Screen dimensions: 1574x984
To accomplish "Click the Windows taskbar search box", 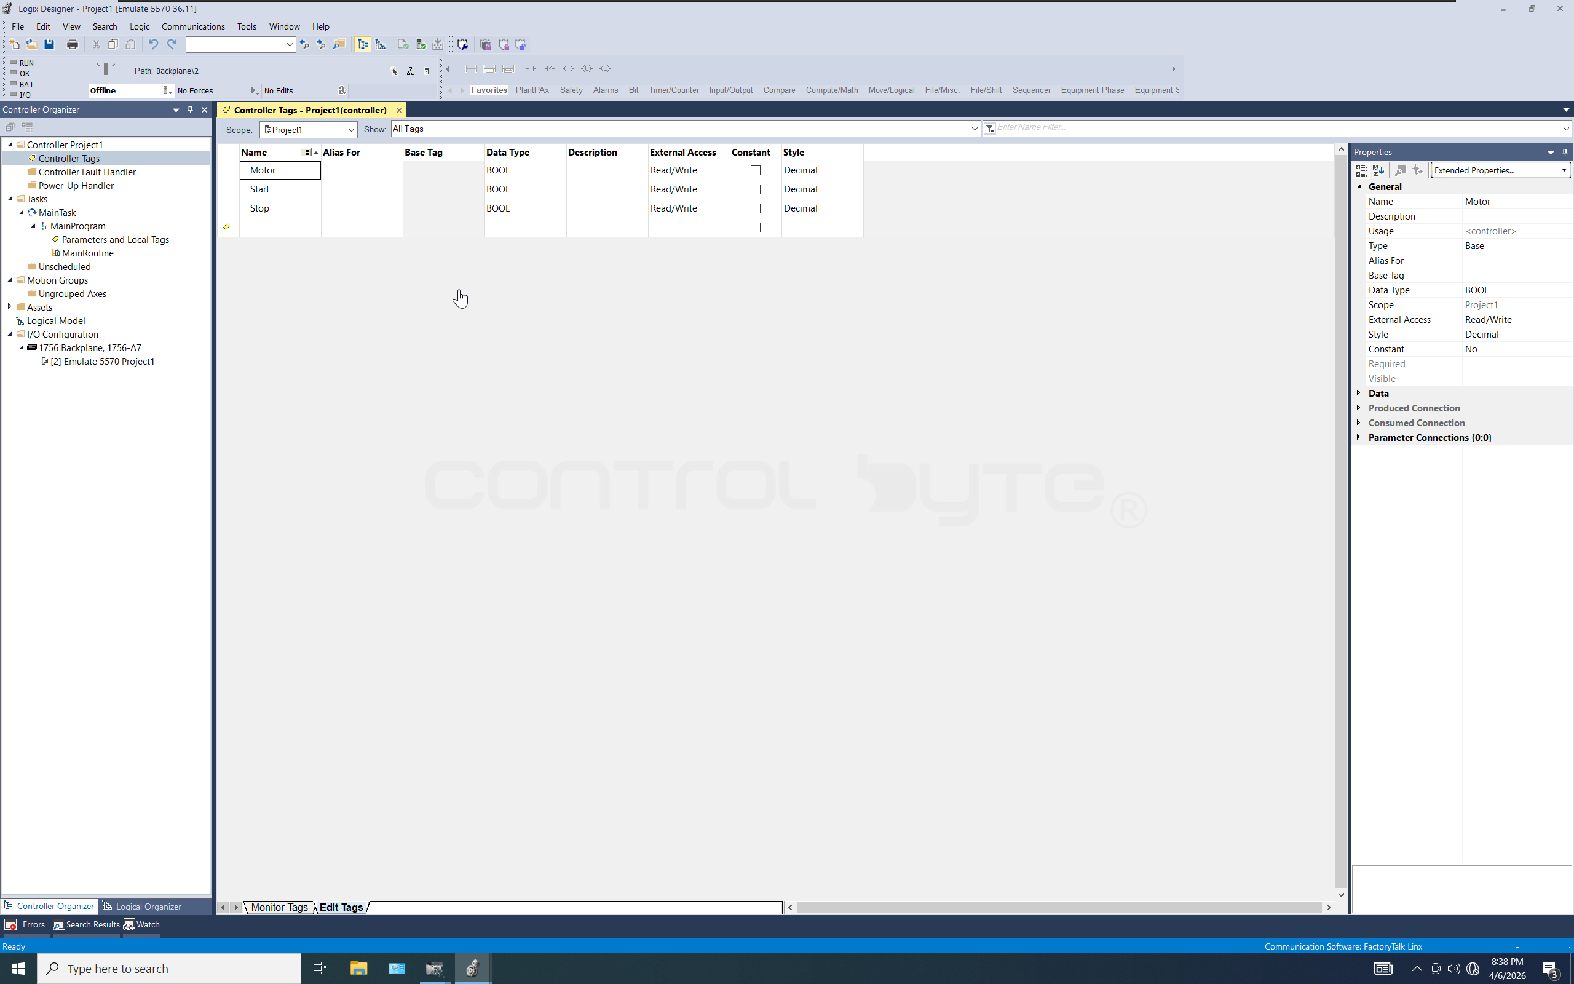I will point(169,969).
